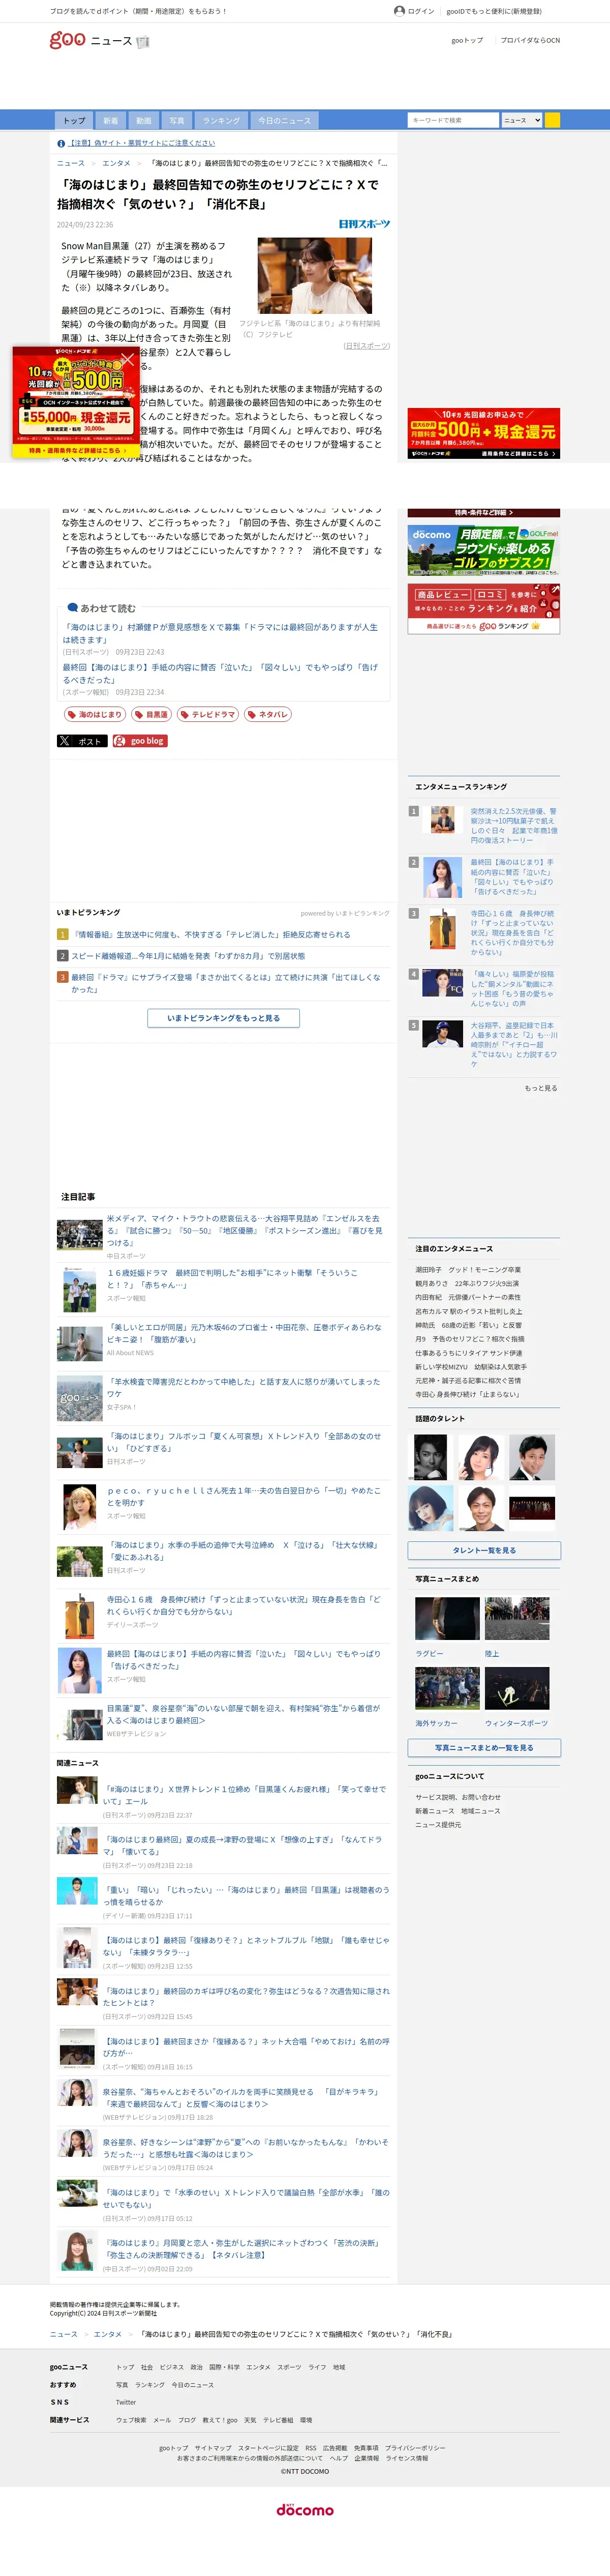Open the goo ランキング product review banner
Screen dimensions: 610x2576
(x=484, y=608)
